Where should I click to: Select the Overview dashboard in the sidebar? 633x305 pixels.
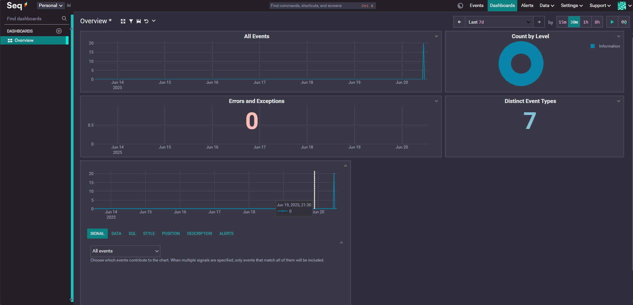click(x=34, y=41)
